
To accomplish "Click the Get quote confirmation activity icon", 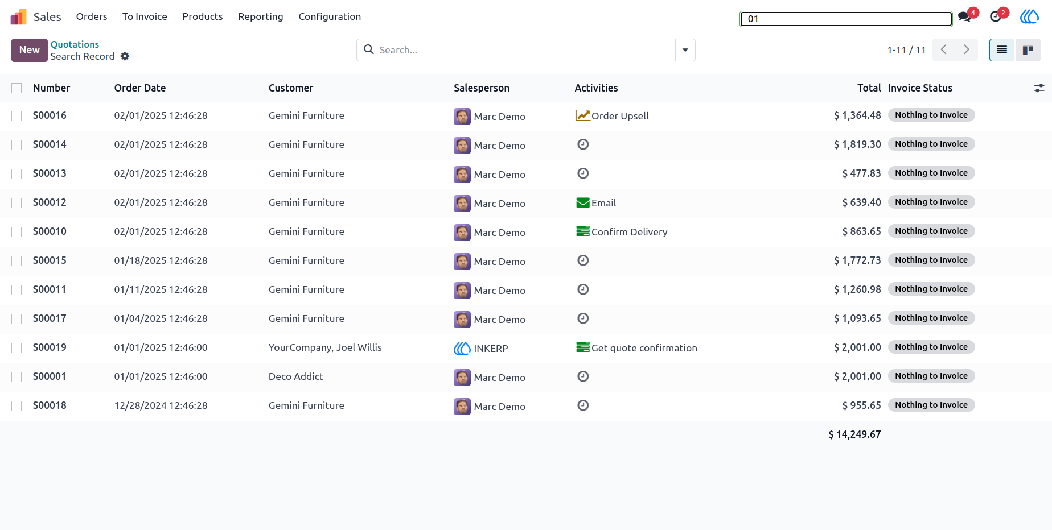I will 583,347.
